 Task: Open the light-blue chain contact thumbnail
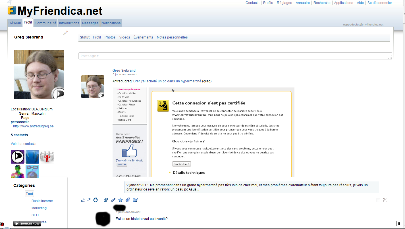[x=32, y=172]
